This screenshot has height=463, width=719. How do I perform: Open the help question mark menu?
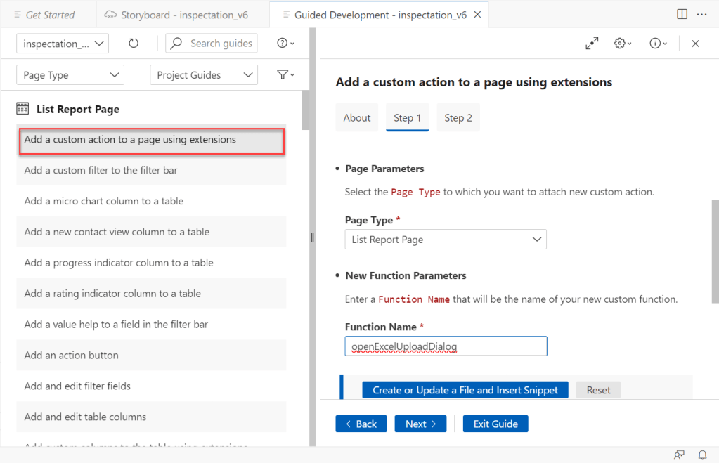click(285, 44)
